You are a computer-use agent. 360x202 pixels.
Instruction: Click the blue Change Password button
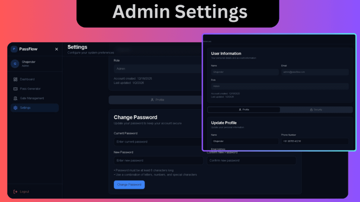(129, 184)
